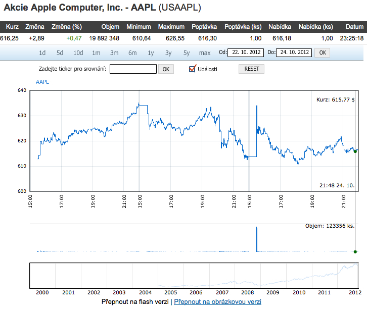Click the ticker comparison input field
Image resolution: width=367 pixels, height=312 pixels.
click(x=133, y=69)
